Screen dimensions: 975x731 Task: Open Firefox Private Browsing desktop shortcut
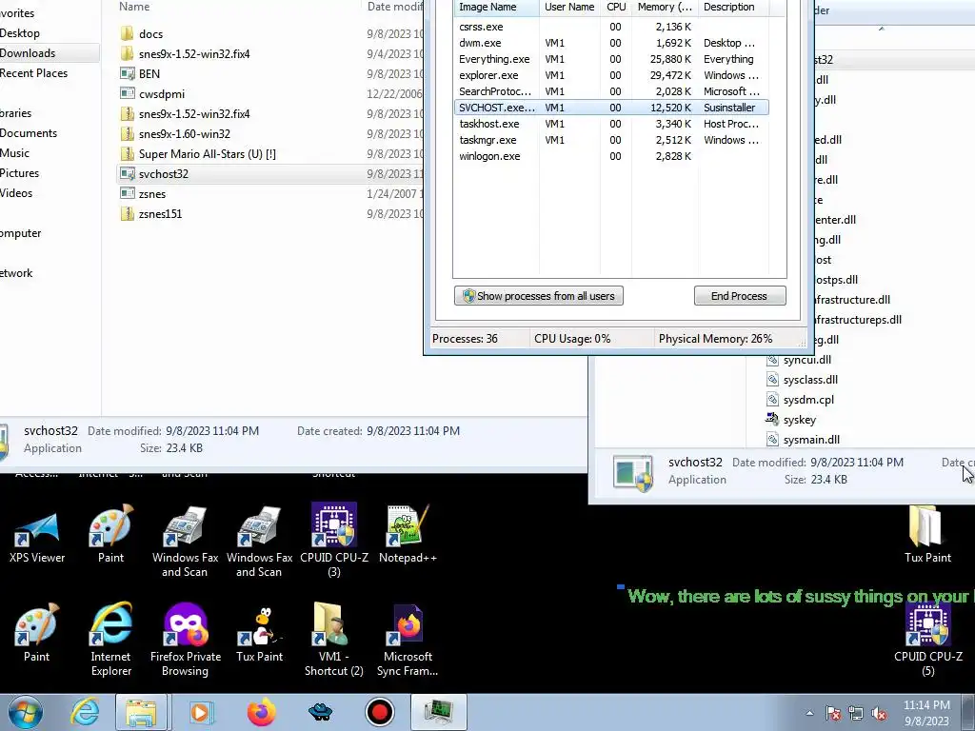click(186, 639)
